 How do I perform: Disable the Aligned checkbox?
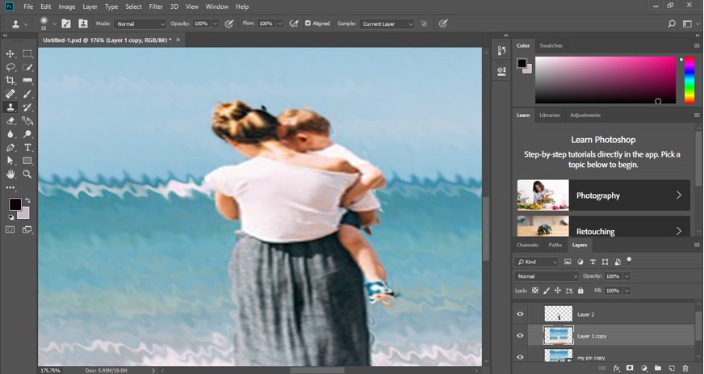pos(308,23)
